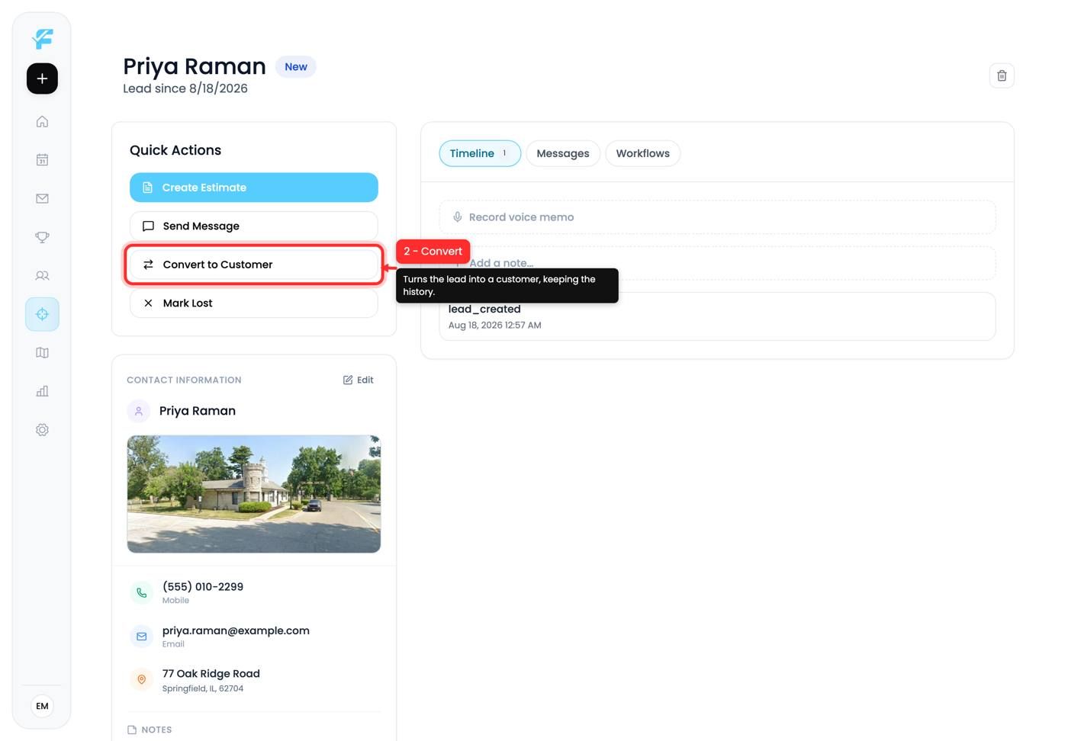Screen dimensions: 1068x741
Task: Click the app logo in the sidebar
Action: 43,38
